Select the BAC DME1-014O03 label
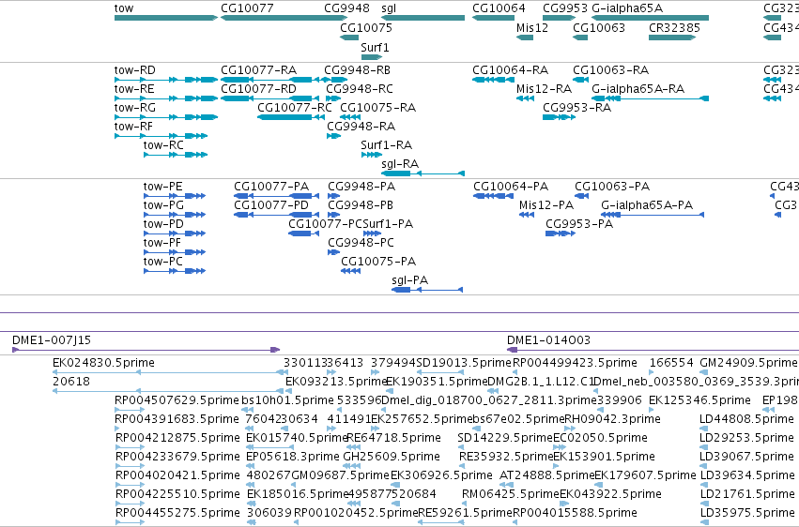Viewport: 799px width, 527px height. (549, 340)
